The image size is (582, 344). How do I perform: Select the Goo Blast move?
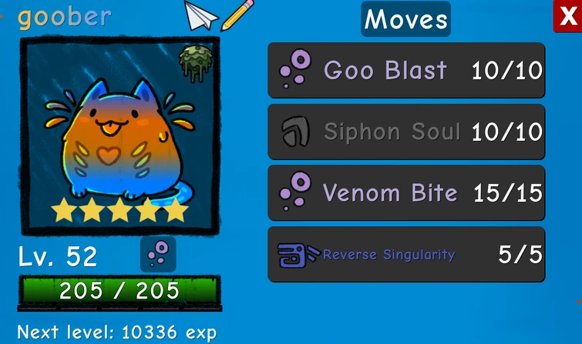(x=406, y=70)
